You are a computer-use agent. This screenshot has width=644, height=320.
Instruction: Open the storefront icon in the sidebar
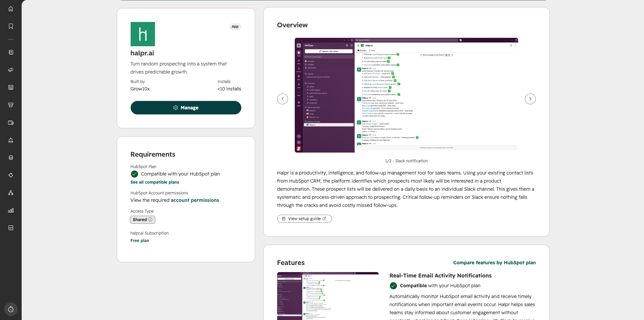[x=11, y=105]
